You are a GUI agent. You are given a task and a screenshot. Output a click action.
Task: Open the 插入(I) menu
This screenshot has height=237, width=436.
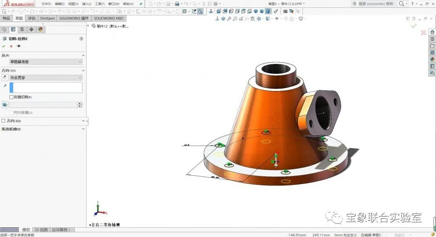coord(87,4)
